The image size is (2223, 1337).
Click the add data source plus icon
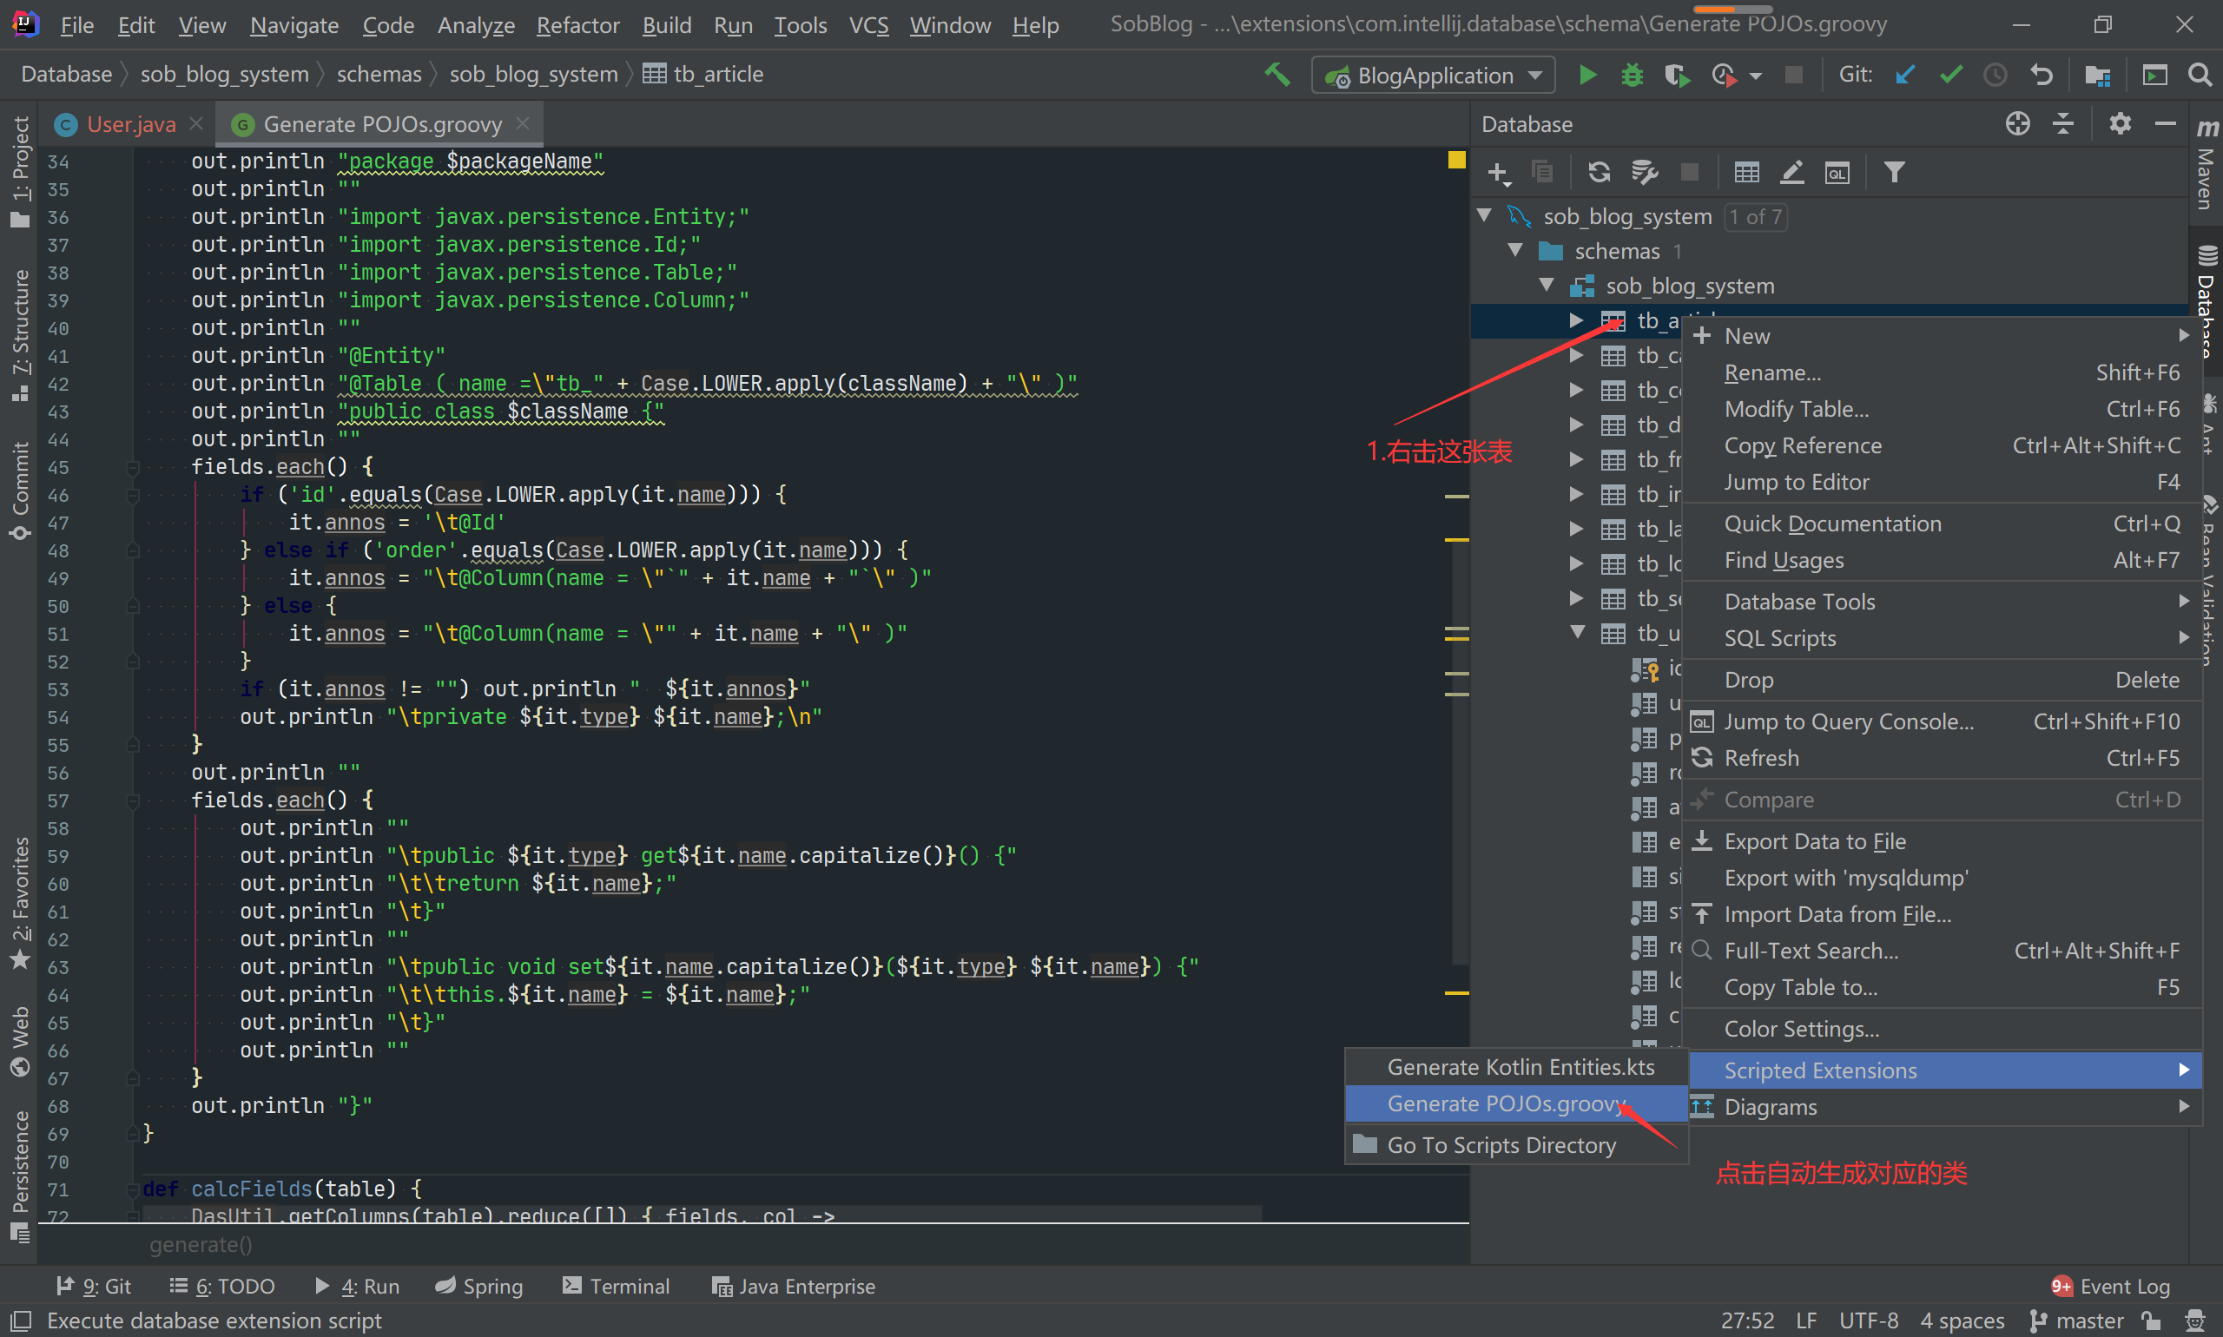pyautogui.click(x=1498, y=172)
